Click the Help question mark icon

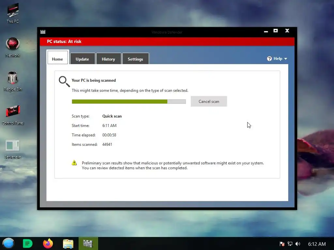point(269,59)
